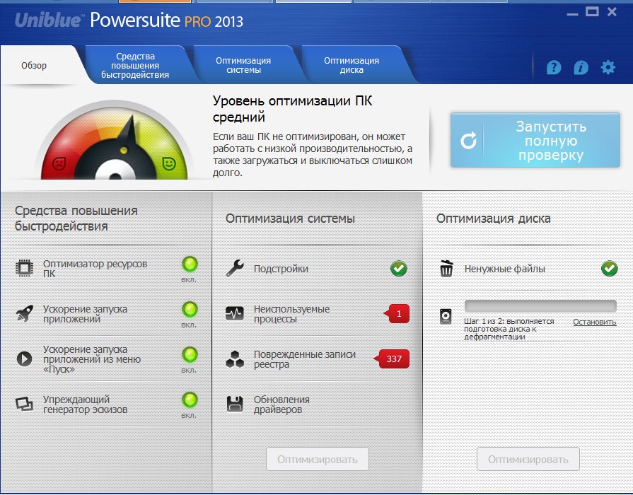Select the Обновления драйверов label
Viewport: 633px width, 495px height.
tap(281, 404)
